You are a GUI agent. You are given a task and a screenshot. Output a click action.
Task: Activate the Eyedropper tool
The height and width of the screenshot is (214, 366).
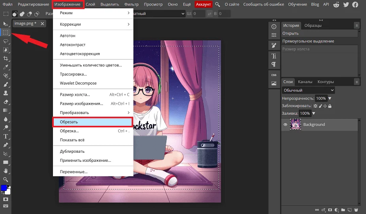tap(6, 67)
